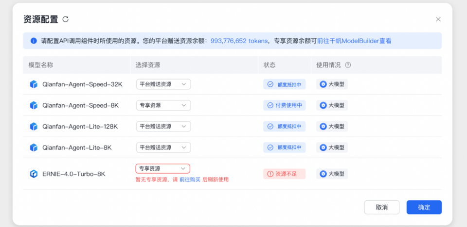Click check icon in Qianfan-Agent-Lite-8K status badge
The image size is (467, 227).
point(270,147)
